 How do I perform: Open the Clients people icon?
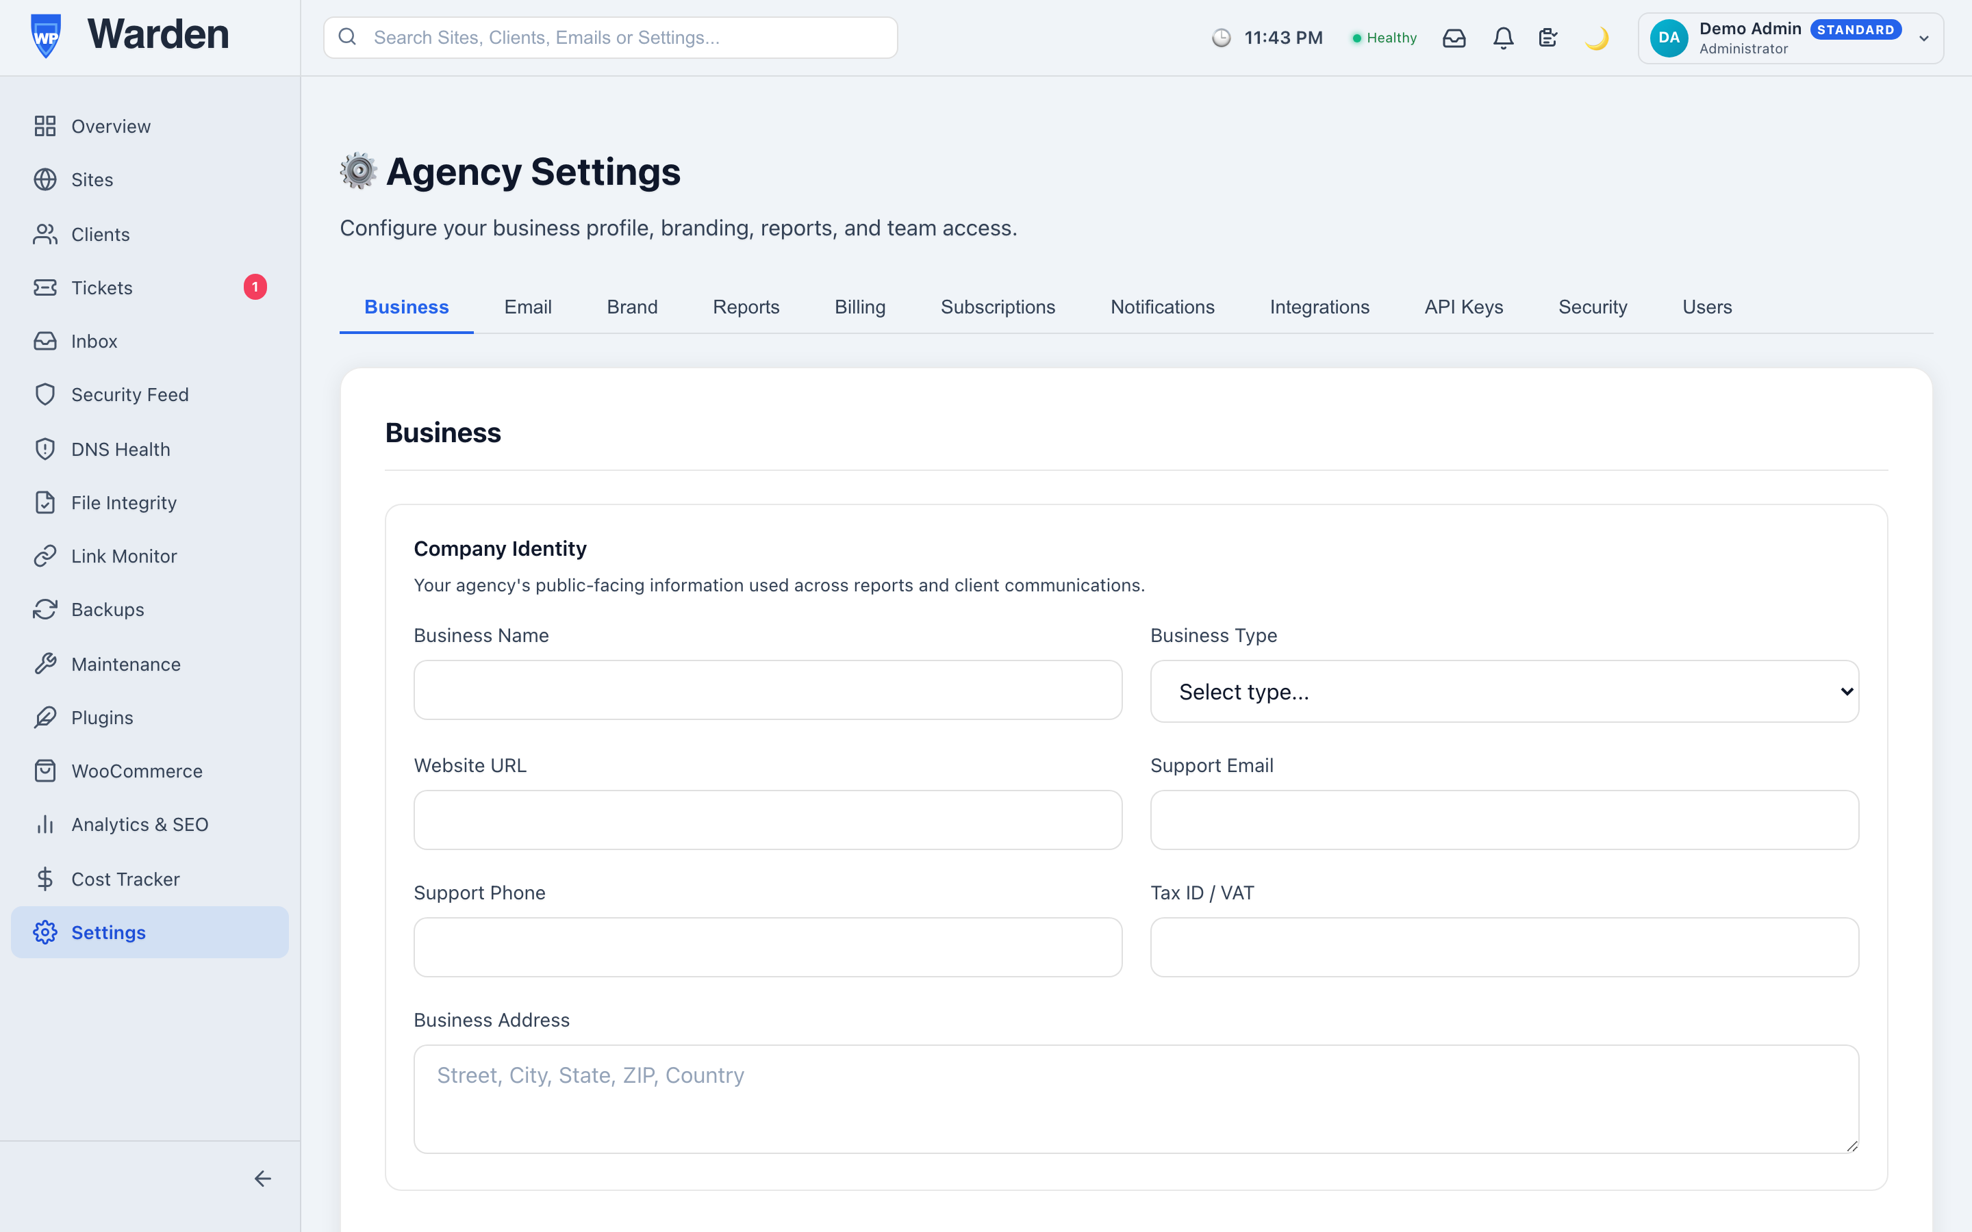pos(45,234)
